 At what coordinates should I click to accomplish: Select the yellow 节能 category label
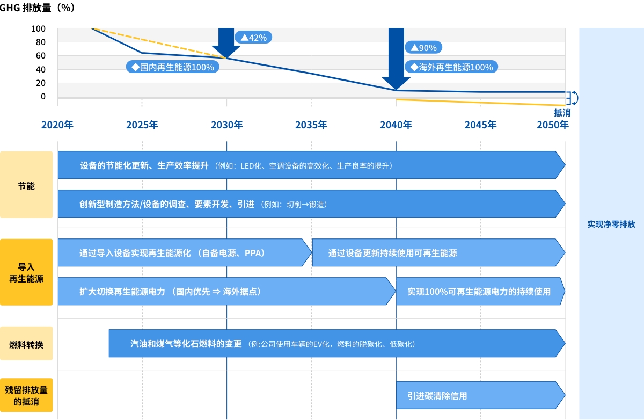26,184
